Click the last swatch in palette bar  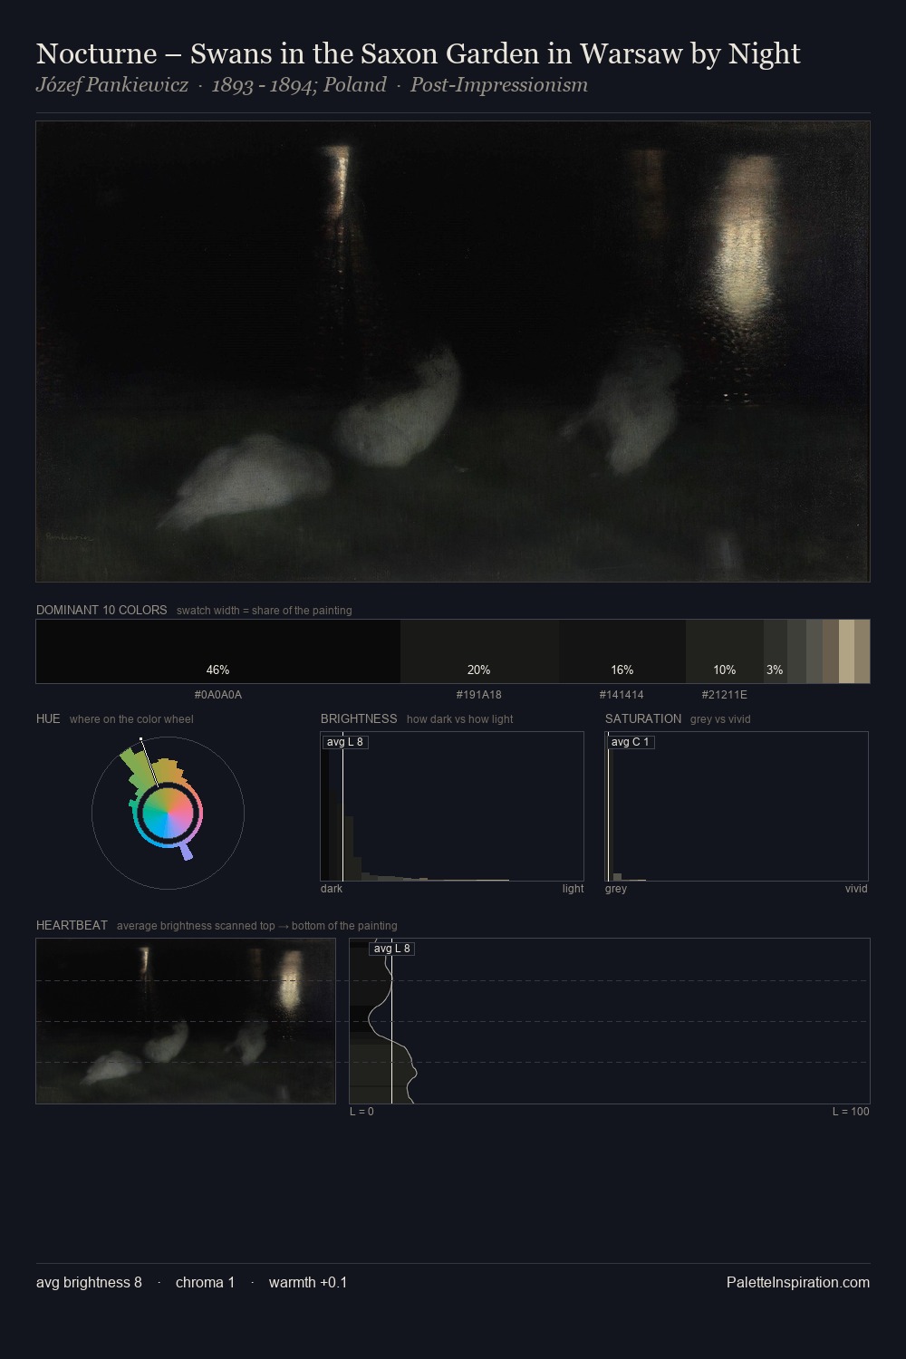pos(862,651)
